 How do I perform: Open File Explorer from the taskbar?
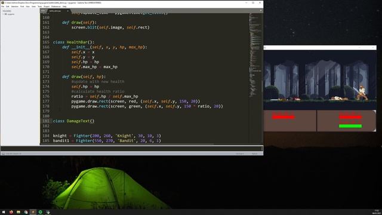[19, 212]
